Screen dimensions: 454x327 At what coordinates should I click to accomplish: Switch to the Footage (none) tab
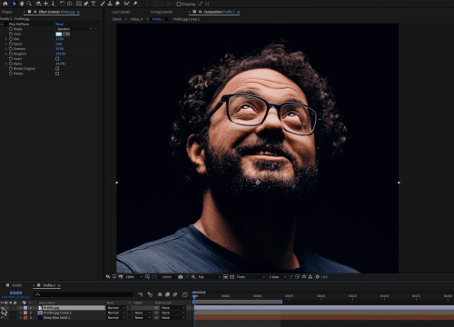coord(162,12)
